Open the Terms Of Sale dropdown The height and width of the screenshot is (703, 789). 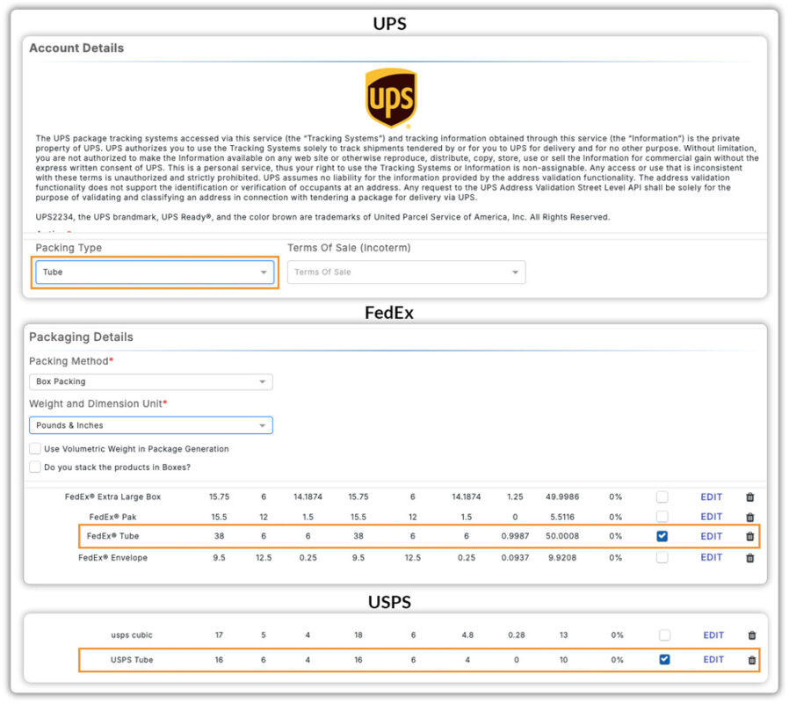[406, 272]
